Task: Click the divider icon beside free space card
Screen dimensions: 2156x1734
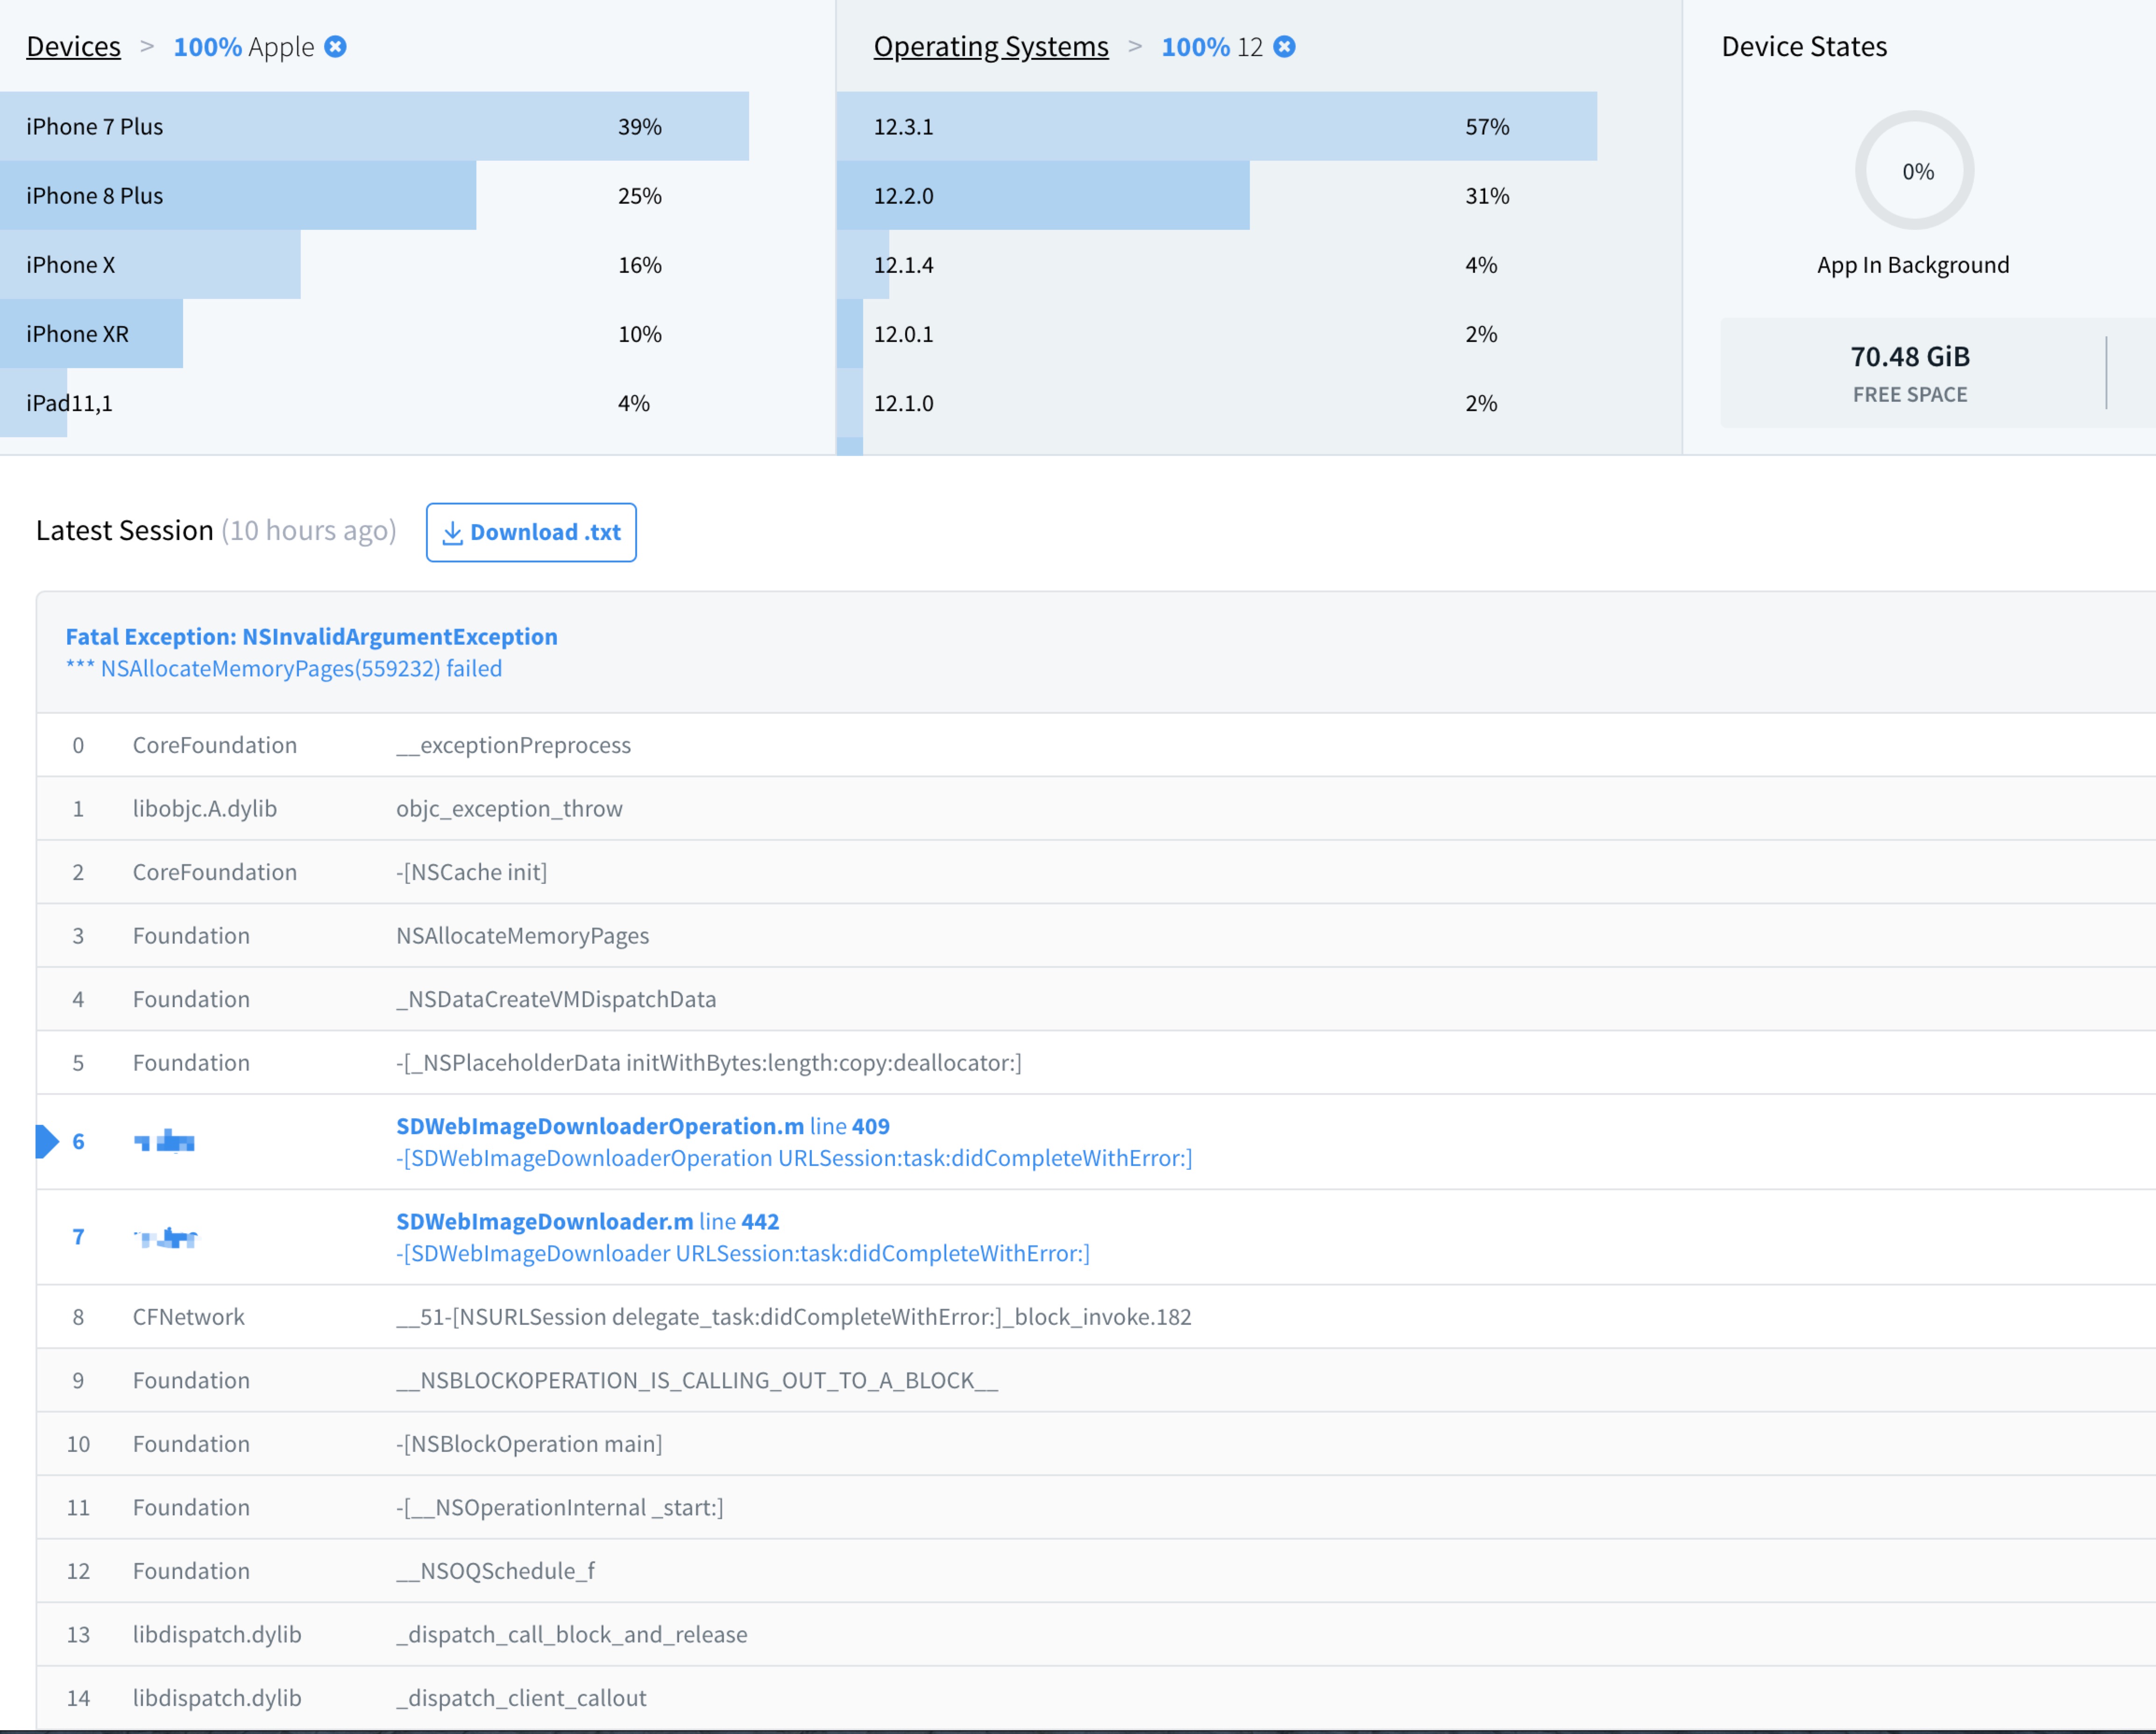Action: (x=2107, y=372)
